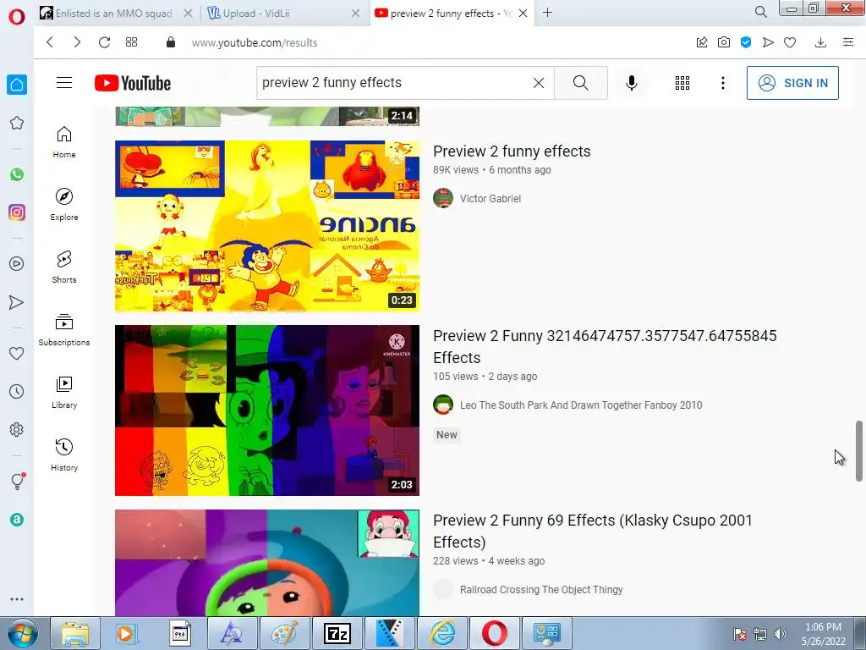Open 'Preview 2 Funny 69 Effects' title

pyautogui.click(x=593, y=532)
